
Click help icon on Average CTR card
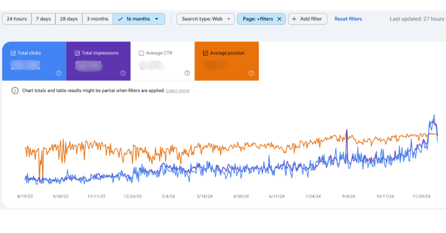[187, 73]
